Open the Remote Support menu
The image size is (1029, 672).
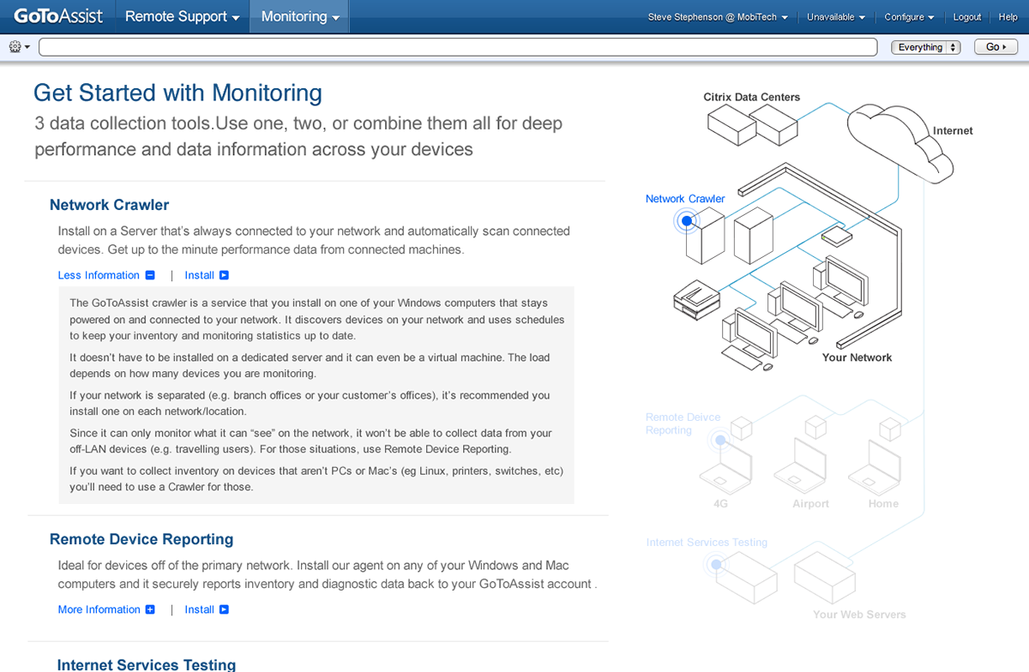[183, 16]
